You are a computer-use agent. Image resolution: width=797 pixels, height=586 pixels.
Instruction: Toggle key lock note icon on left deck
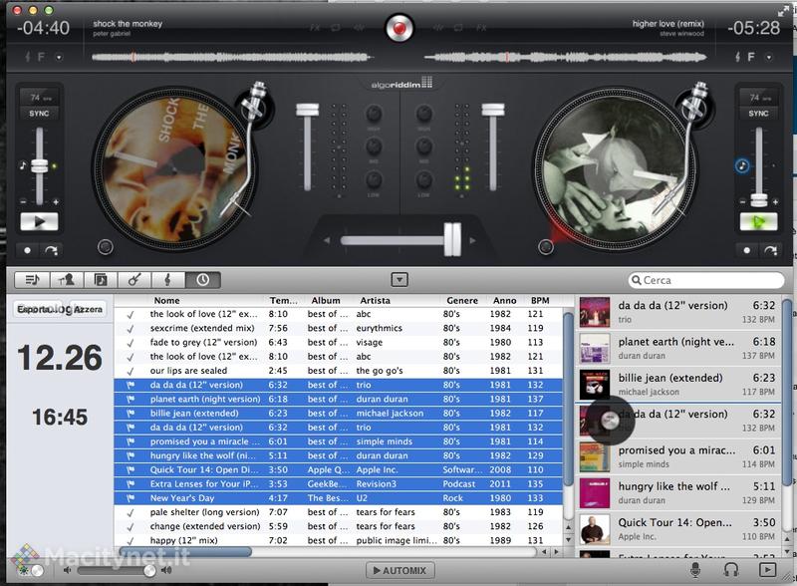22,165
